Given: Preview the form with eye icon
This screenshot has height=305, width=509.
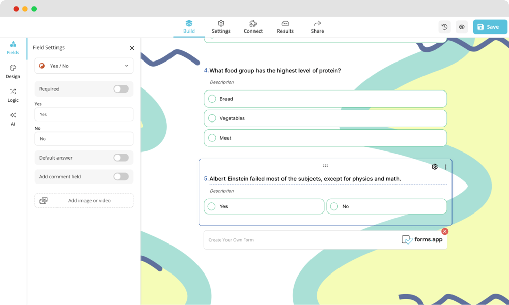Looking at the screenshot, I should 462,27.
